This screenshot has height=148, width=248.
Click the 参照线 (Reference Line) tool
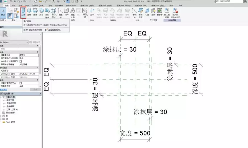coord(135,13)
